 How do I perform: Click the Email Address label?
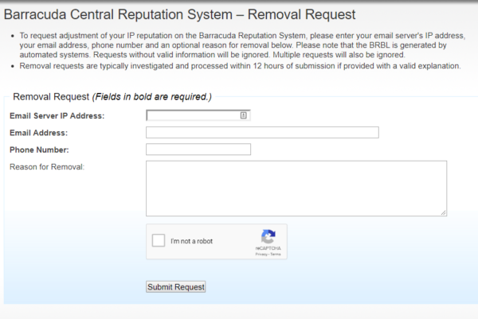tap(39, 133)
